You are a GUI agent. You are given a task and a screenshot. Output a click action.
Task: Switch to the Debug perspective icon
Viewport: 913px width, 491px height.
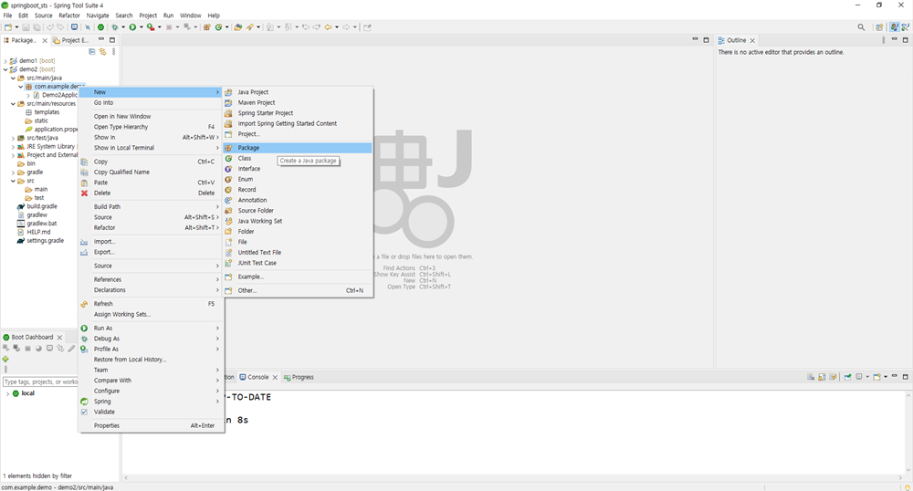[906, 26]
